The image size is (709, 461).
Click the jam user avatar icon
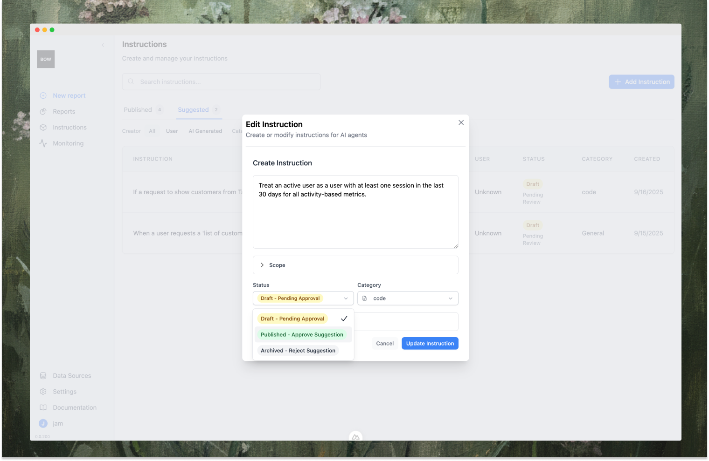(43, 423)
